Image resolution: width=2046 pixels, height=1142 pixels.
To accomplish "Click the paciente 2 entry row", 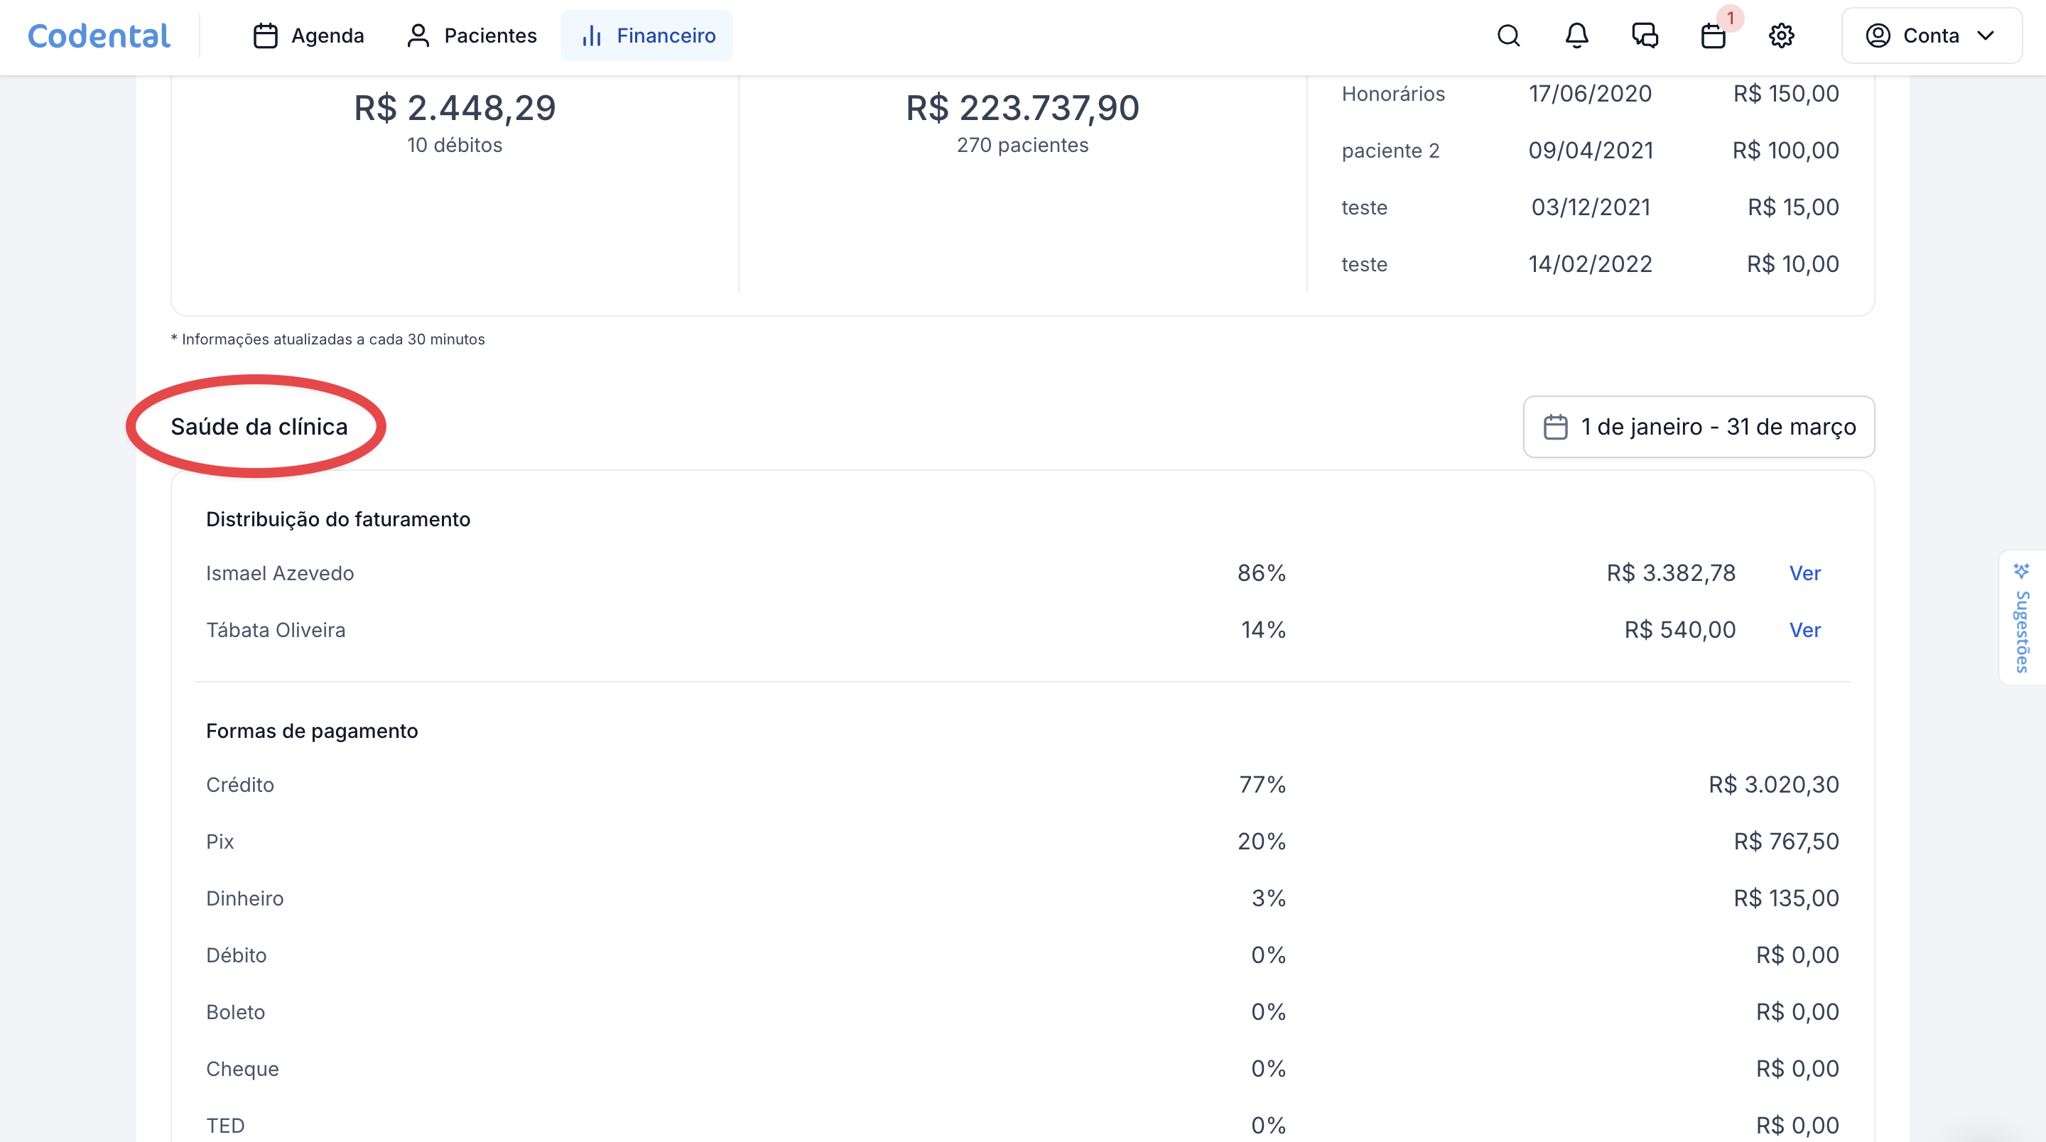I will 1391,151.
